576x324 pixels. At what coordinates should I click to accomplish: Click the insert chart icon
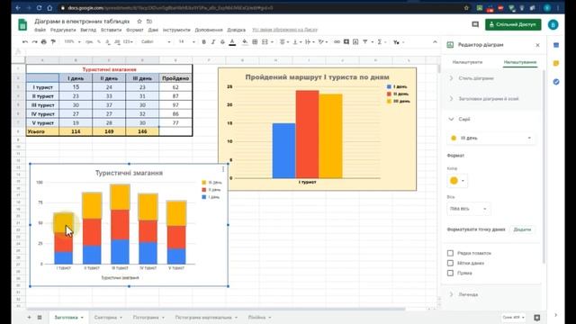pyautogui.click(x=355, y=42)
